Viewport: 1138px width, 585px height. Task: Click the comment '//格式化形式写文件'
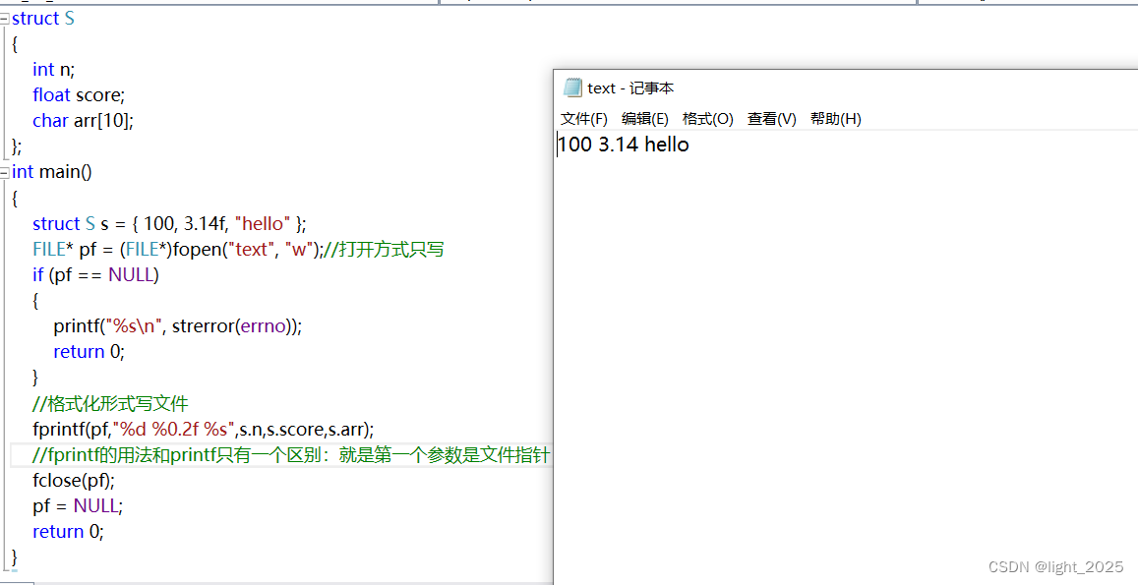[110, 403]
